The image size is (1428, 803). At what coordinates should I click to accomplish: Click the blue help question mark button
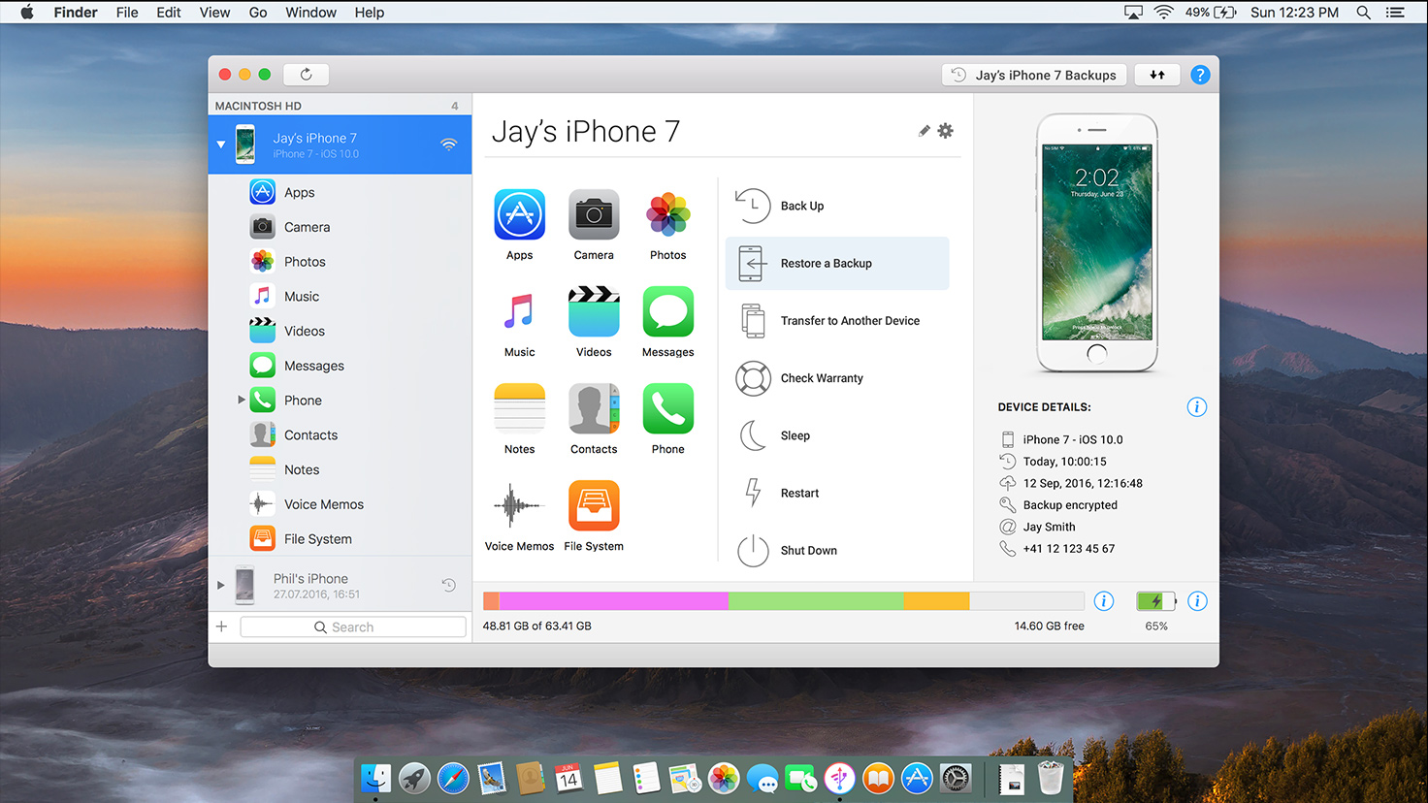pos(1200,75)
